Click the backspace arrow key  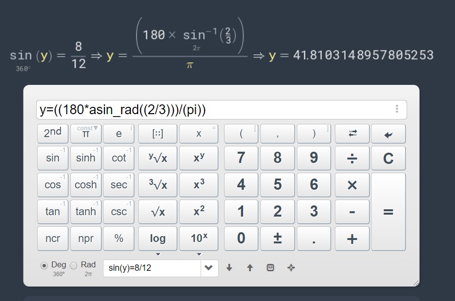pyautogui.click(x=388, y=134)
